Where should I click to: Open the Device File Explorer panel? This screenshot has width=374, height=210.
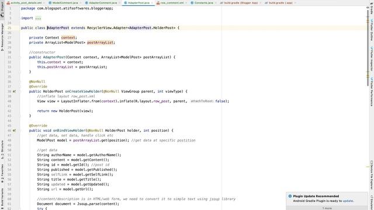point(372,175)
